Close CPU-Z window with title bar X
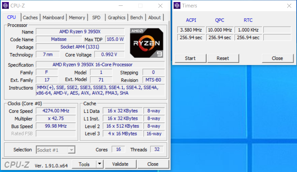Viewport: 297px width, 172px height. point(160,6)
